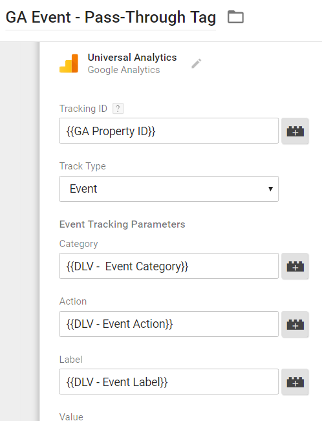Open variable picker beside Action field

pyautogui.click(x=295, y=325)
